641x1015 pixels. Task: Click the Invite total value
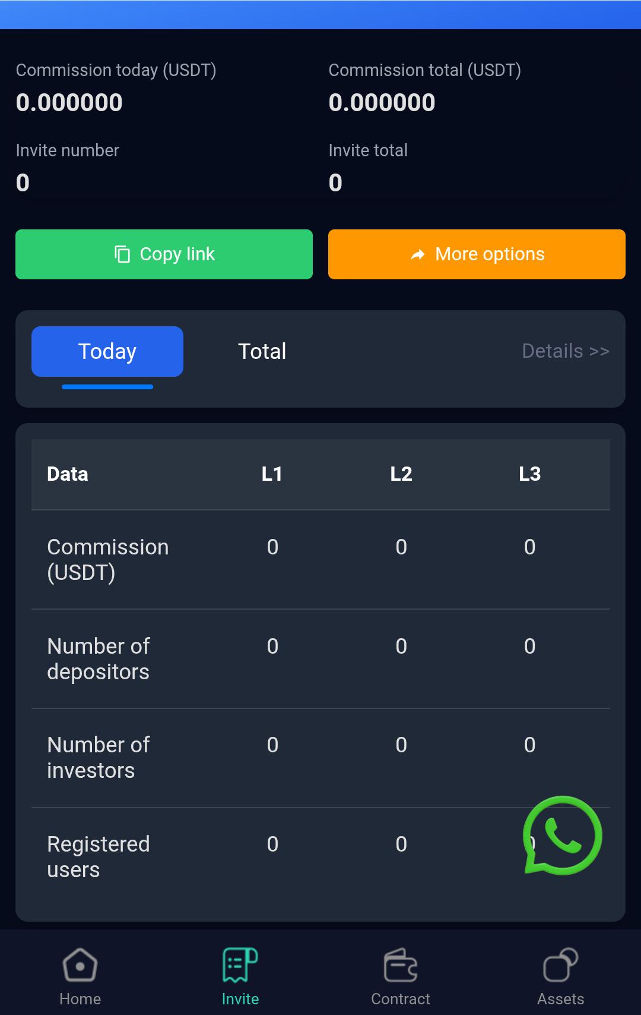point(334,182)
